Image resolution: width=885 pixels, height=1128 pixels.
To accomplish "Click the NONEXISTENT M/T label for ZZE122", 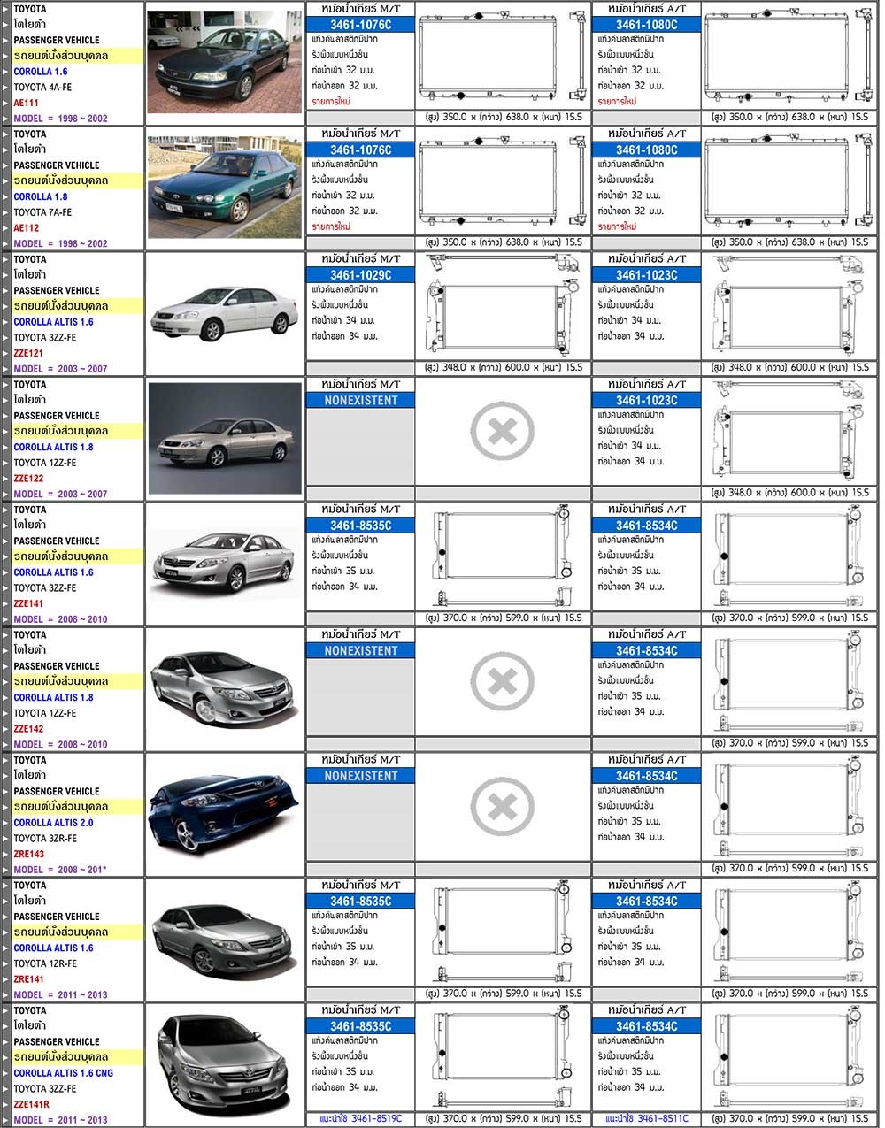I will pos(361,401).
